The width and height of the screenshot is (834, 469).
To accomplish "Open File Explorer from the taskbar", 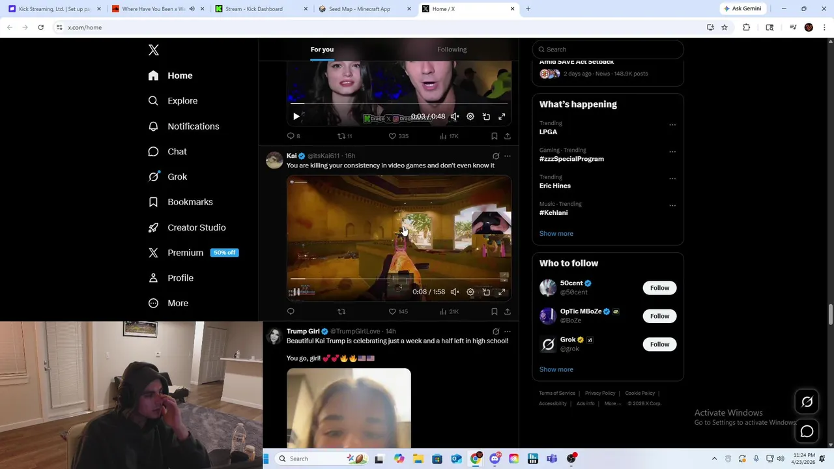I will pyautogui.click(x=418, y=459).
